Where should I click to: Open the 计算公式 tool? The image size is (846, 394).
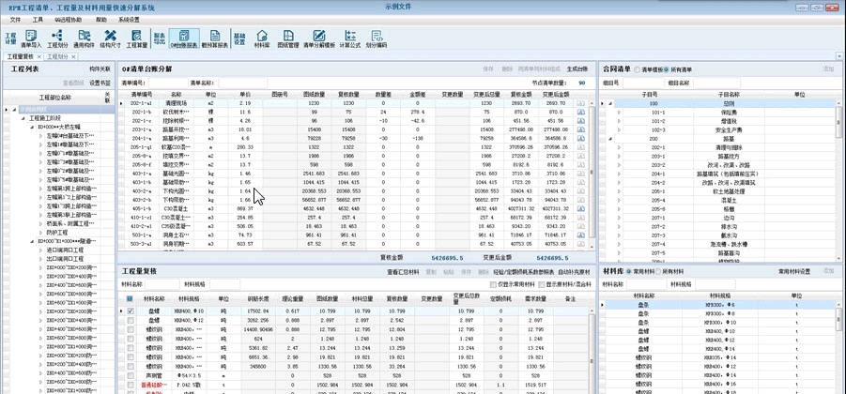349,38
